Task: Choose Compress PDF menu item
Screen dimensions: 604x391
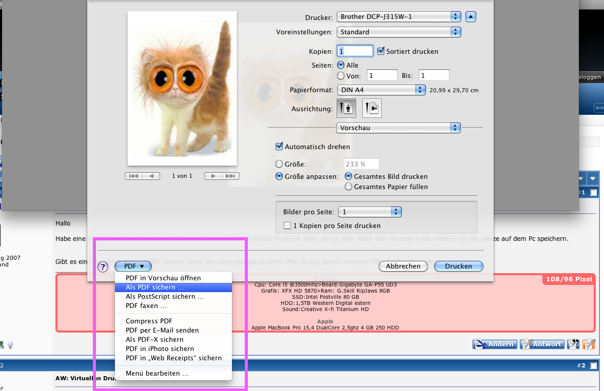Action: click(173, 321)
